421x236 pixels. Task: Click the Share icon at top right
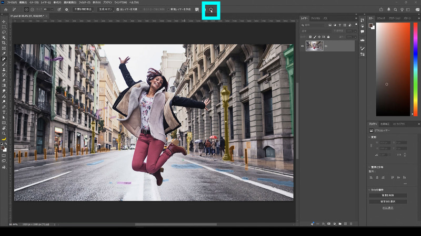click(x=381, y=9)
